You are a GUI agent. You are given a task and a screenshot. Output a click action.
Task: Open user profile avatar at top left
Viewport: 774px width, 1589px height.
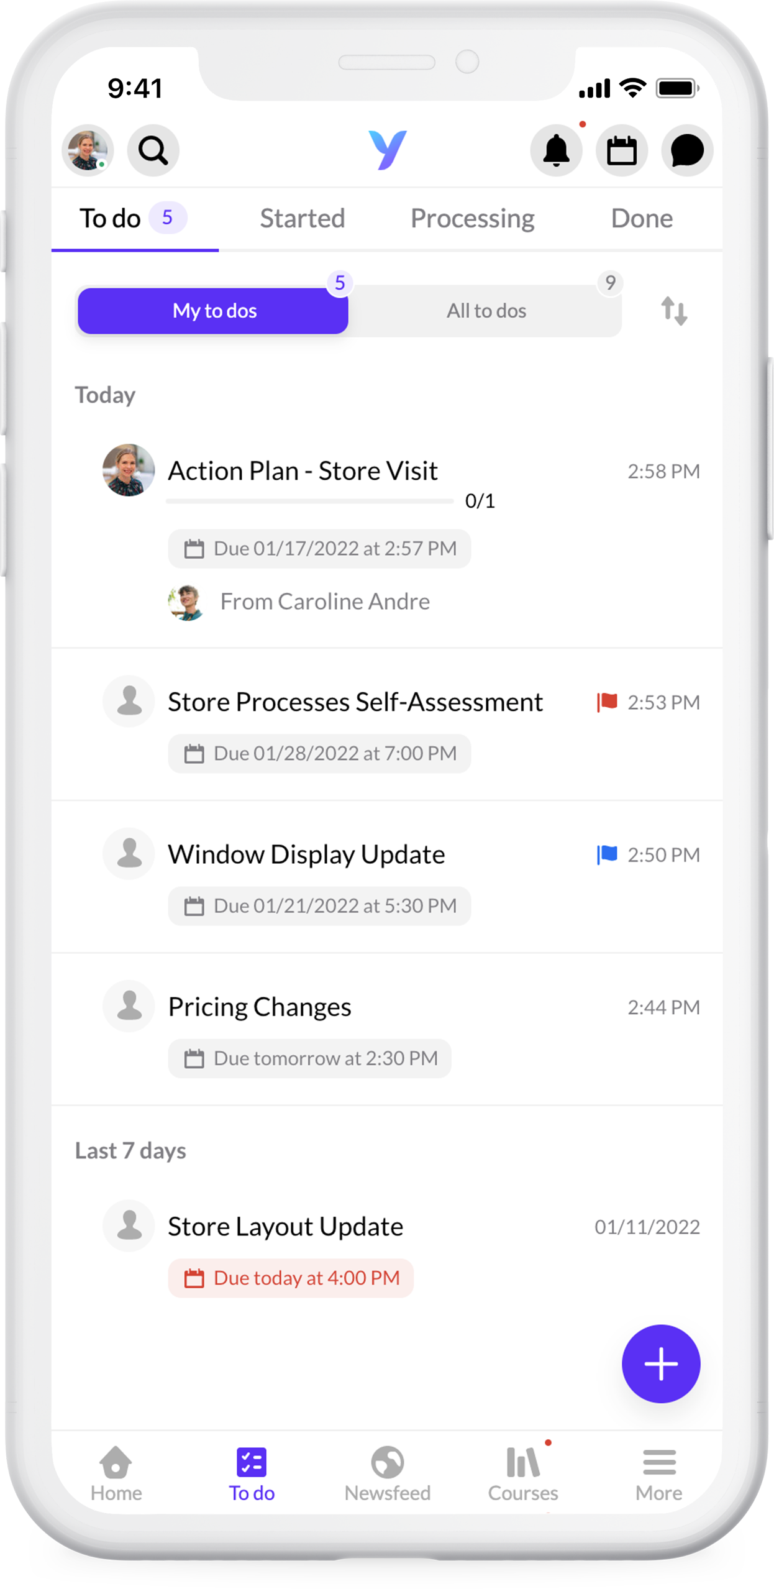click(x=88, y=150)
